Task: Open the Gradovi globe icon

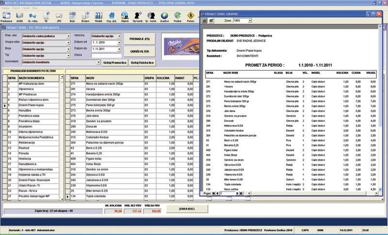Action: coord(164,17)
